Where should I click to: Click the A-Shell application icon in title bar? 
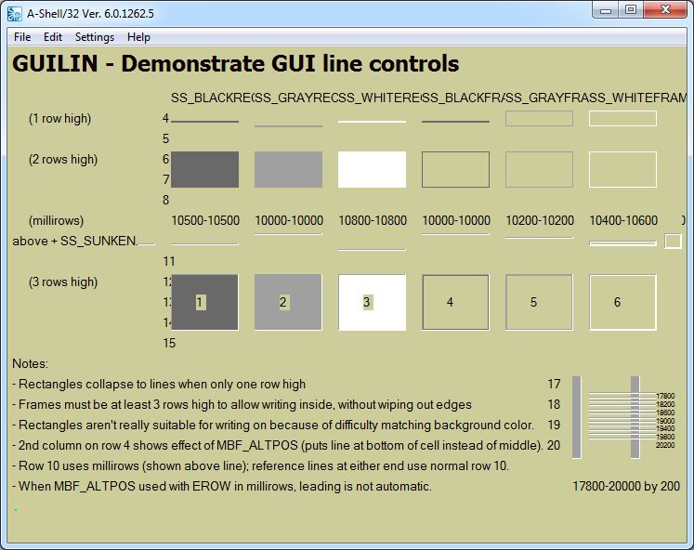point(15,12)
